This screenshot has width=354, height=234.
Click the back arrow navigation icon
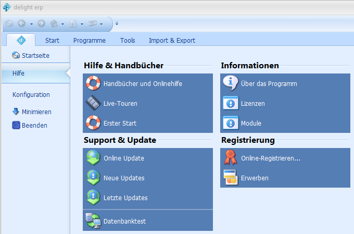(x=22, y=23)
